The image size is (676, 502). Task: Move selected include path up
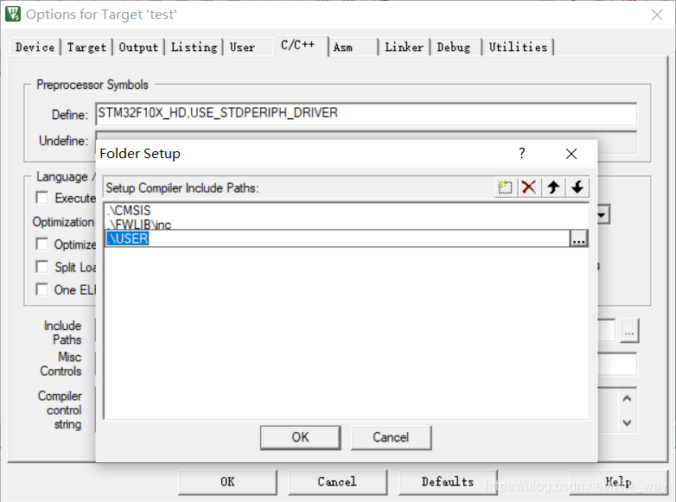tap(553, 187)
